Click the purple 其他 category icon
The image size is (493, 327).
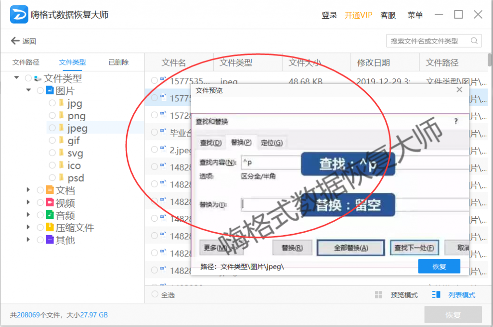[50, 239]
